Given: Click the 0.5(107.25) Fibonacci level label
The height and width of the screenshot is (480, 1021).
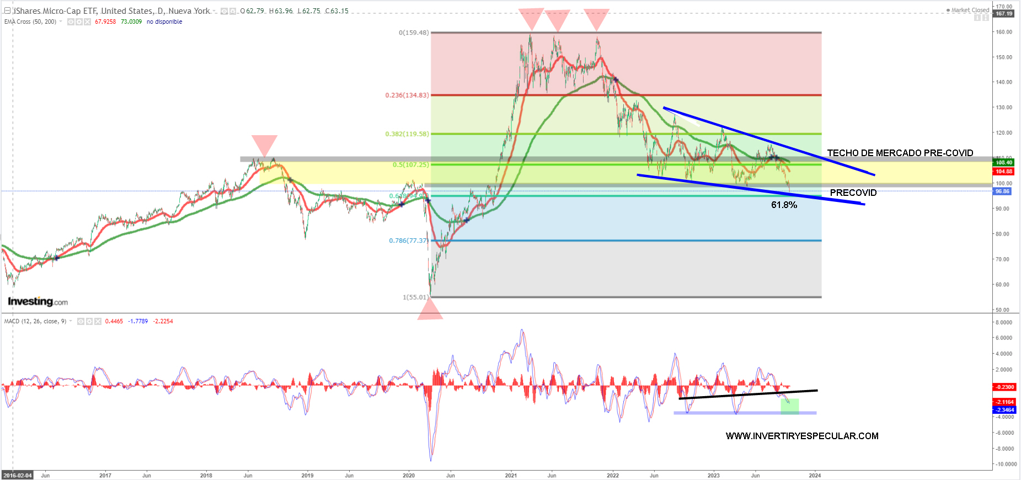Looking at the screenshot, I should pos(410,164).
